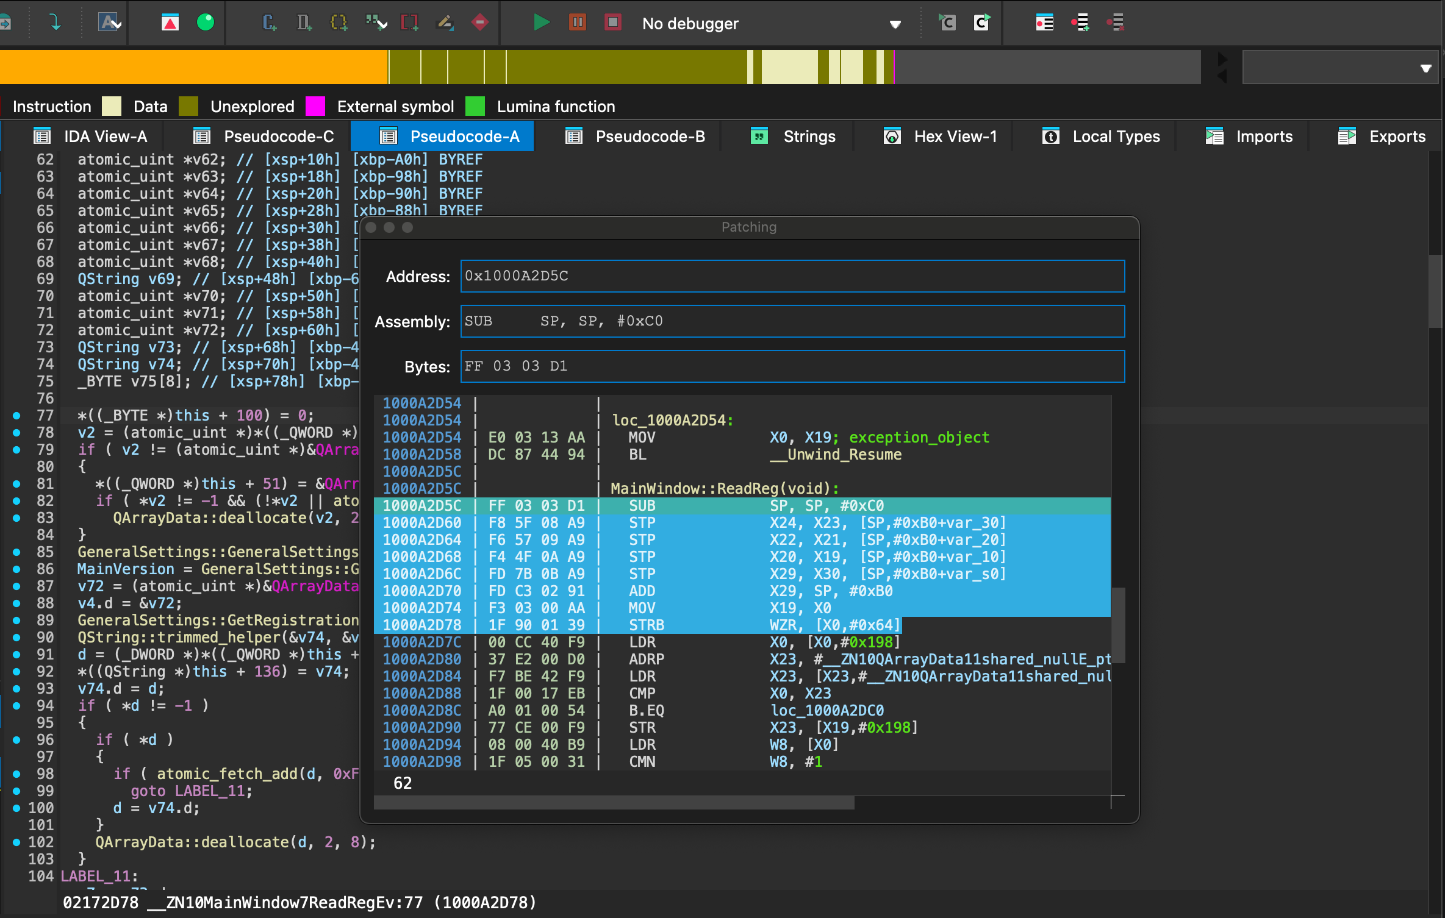Open the 'No debugger' selector dropdown

pyautogui.click(x=771, y=24)
